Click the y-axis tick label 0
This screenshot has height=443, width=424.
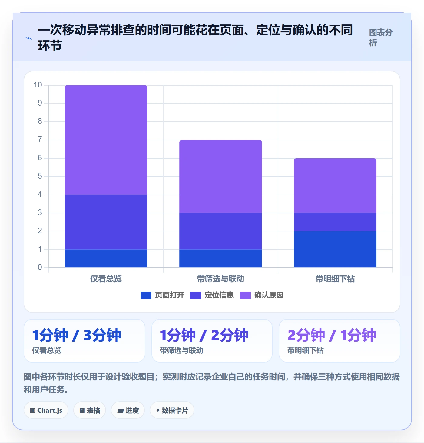[x=40, y=267]
